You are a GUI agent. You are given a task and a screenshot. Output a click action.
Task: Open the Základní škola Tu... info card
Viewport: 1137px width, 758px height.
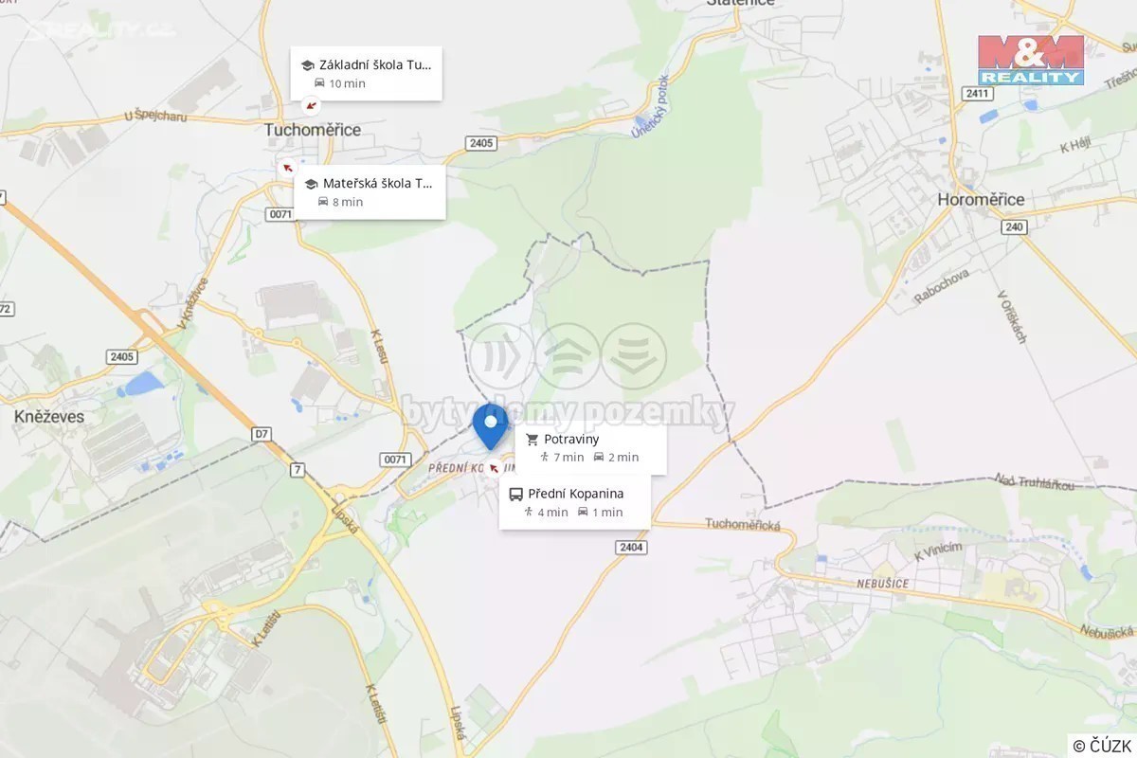(x=366, y=73)
